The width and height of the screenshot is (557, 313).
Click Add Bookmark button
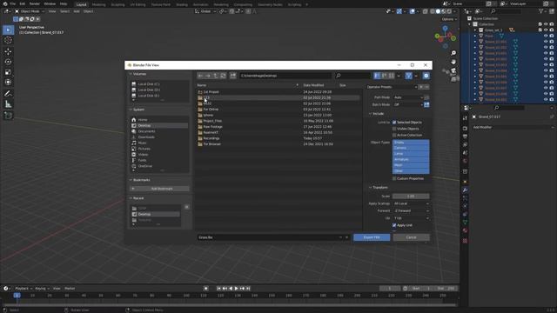[159, 189]
